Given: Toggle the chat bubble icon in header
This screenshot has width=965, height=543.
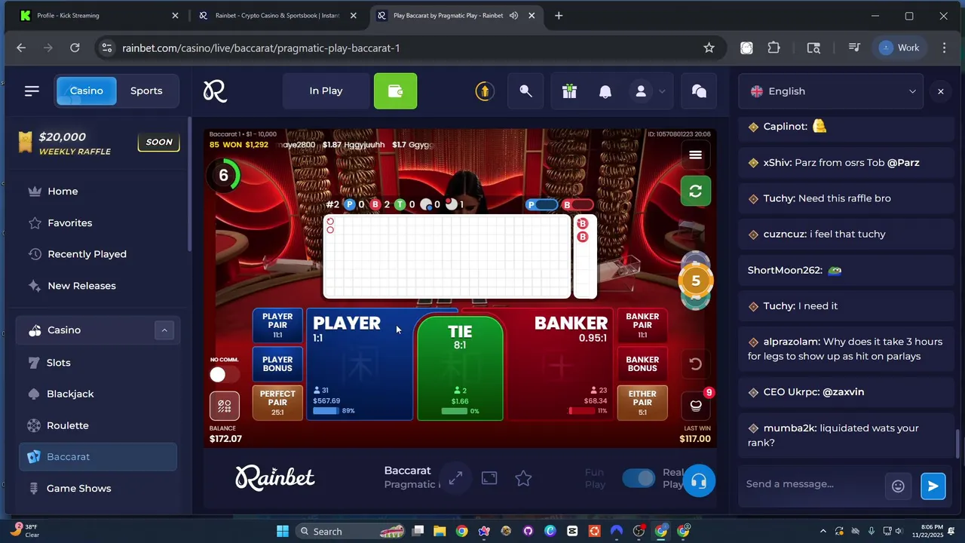Looking at the screenshot, I should point(699,91).
